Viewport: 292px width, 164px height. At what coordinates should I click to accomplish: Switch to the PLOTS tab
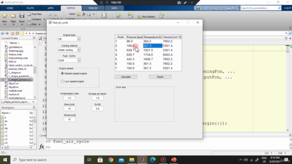(30, 8)
